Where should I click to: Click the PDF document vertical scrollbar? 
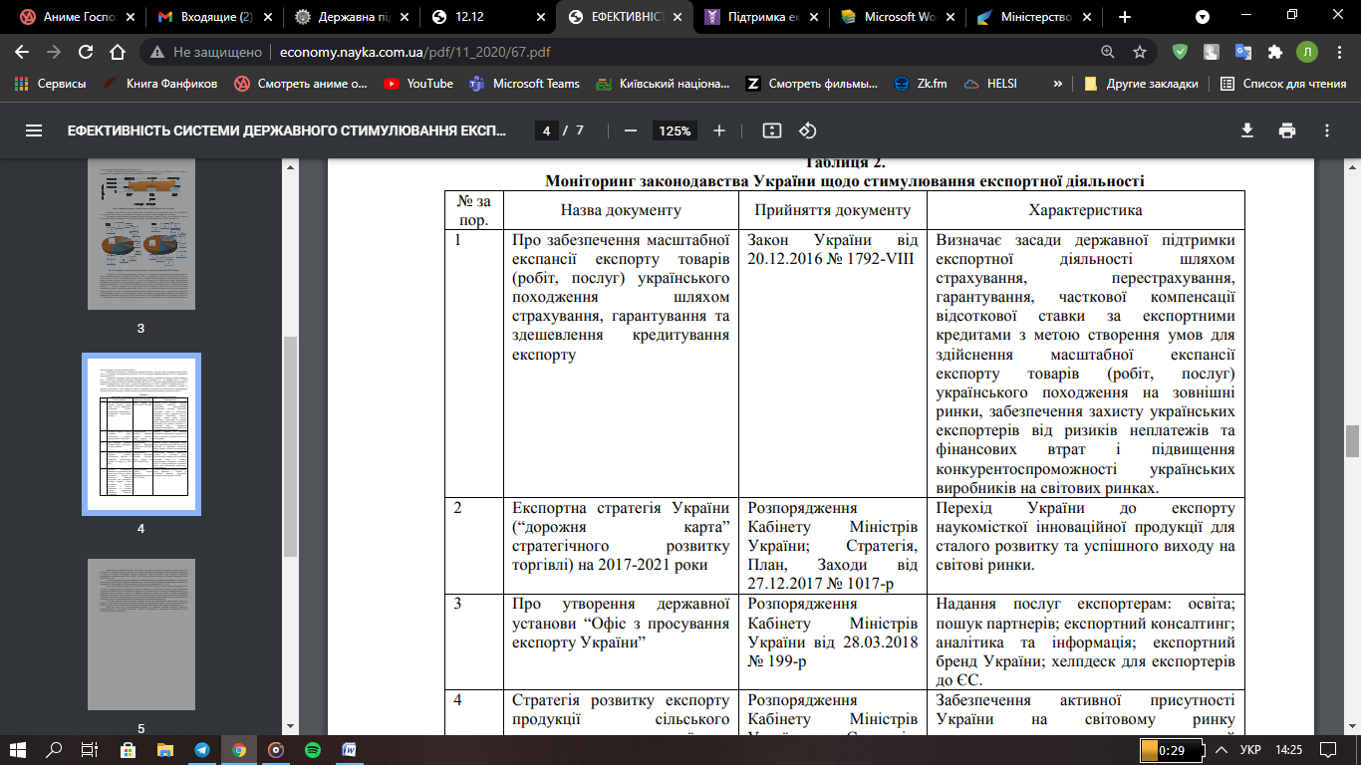pyautogui.click(x=1352, y=439)
